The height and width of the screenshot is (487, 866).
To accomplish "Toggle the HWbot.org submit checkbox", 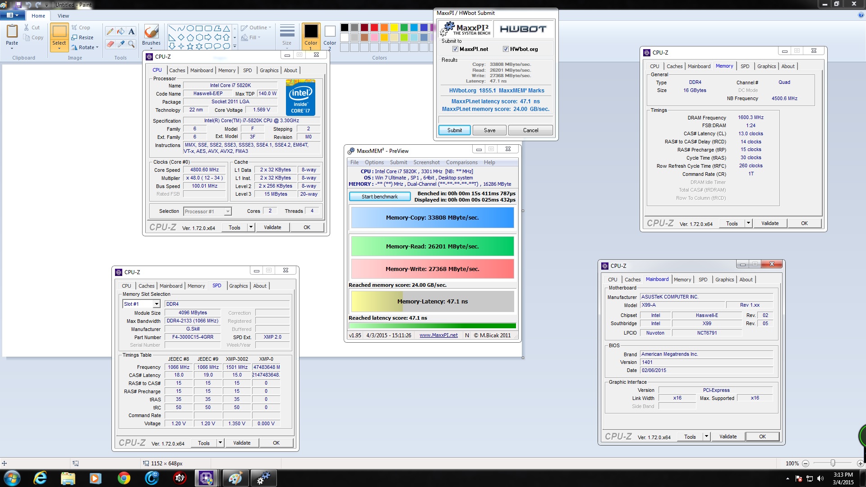I will [x=506, y=49].
